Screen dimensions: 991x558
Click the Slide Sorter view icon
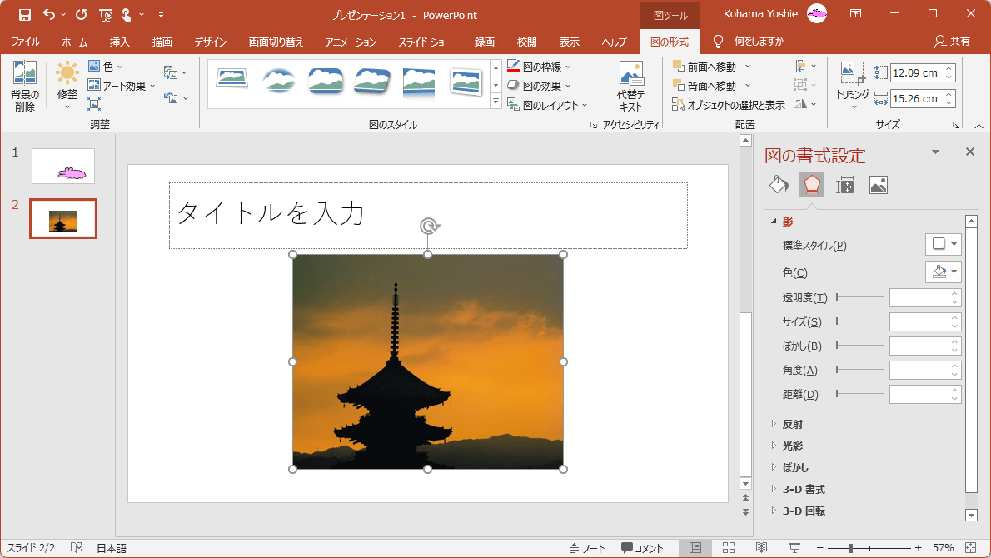[727, 548]
